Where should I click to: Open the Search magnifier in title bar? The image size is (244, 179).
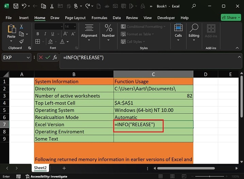click(194, 6)
